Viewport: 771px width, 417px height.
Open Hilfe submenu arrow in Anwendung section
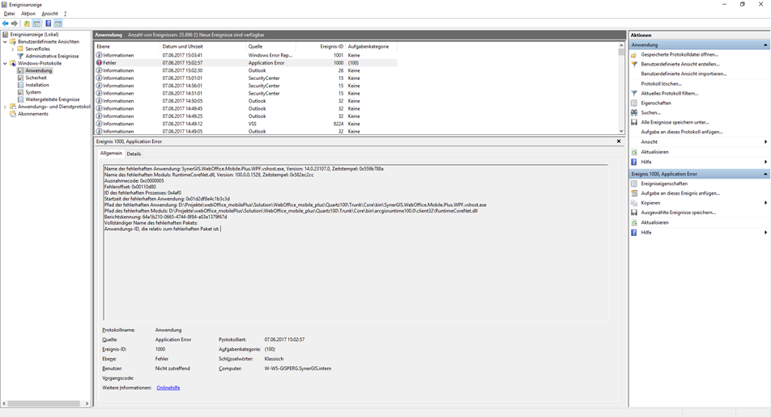point(765,162)
